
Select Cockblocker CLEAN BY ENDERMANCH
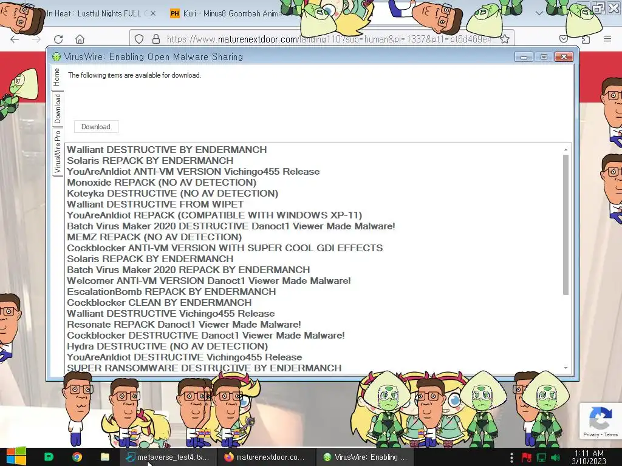[159, 303]
